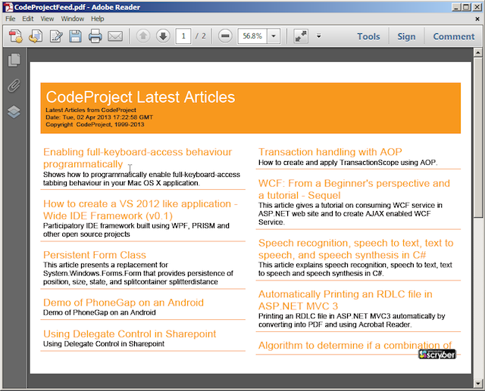Open 'Demo of PhoneGap on an Android' title link
Screen dimensions: 485x391
[x=123, y=303]
